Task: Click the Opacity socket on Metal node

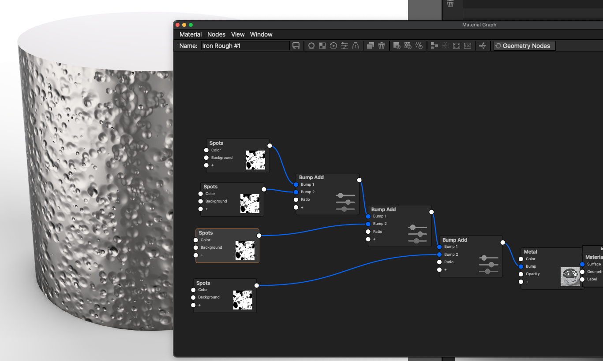Action: pos(521,274)
